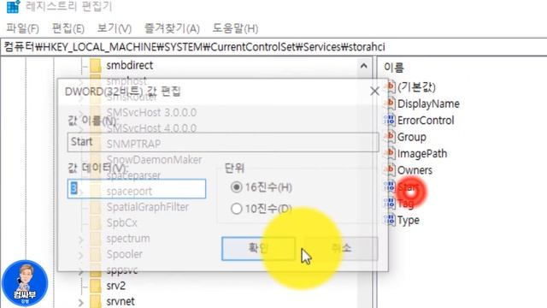Click the ImagePath string value icon
547x308 pixels.
click(390, 154)
